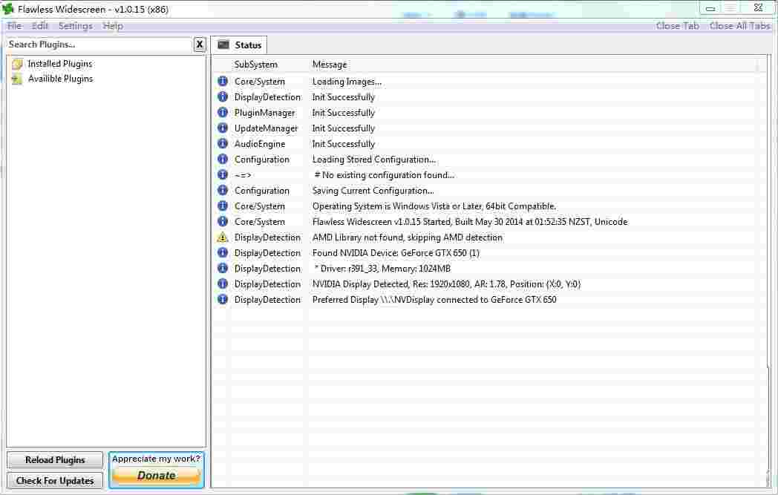Click the Availible Plugins folder icon
Screen dimensions: 778x495
pyautogui.click(x=17, y=79)
